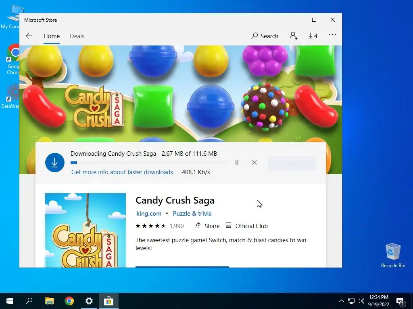Image resolution: width=413 pixels, height=309 pixels.
Task: Share the Candy Crush Saga app
Action: (x=207, y=226)
